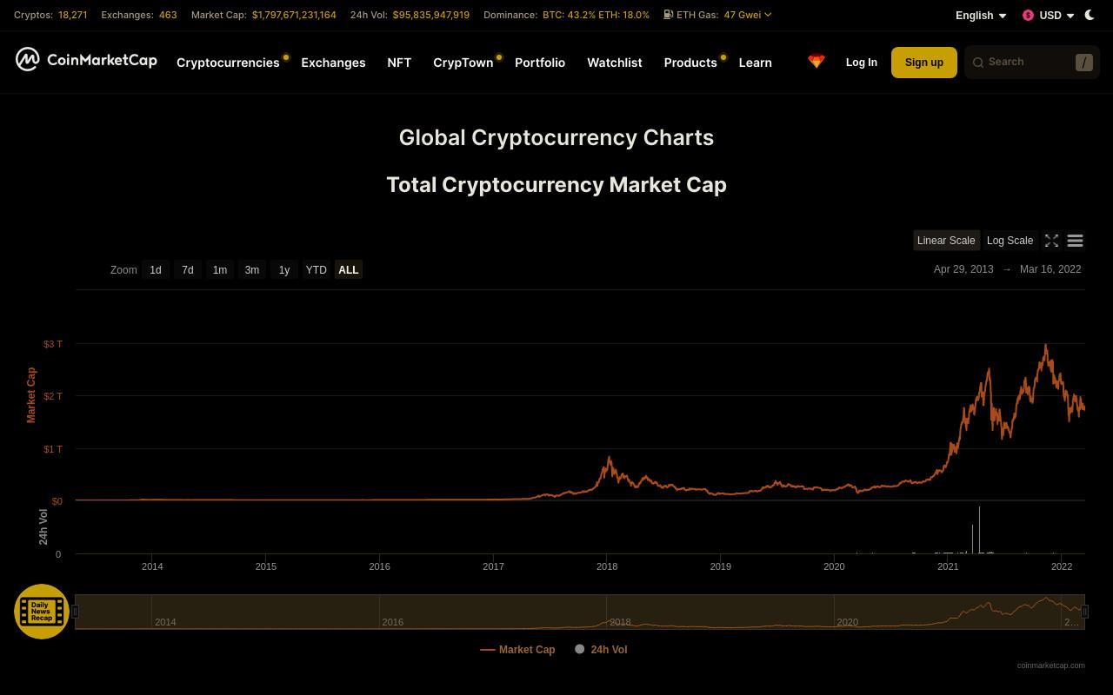The image size is (1113, 695).
Task: Click the 24h Vol value link
Action: pyautogui.click(x=431, y=15)
